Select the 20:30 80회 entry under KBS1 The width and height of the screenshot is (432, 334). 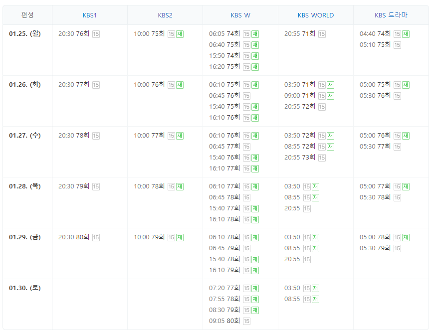click(x=74, y=237)
